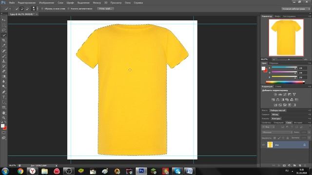
Task: Select the Blur tool
Action: click(3, 82)
